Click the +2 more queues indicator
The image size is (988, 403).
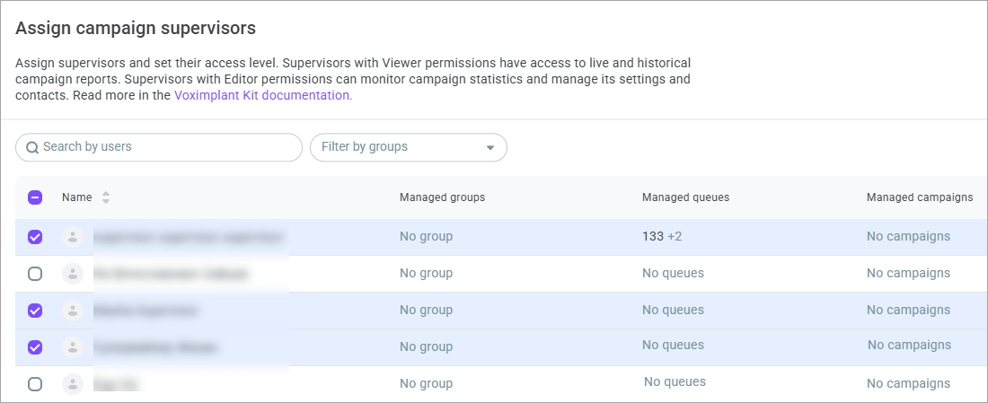click(675, 237)
